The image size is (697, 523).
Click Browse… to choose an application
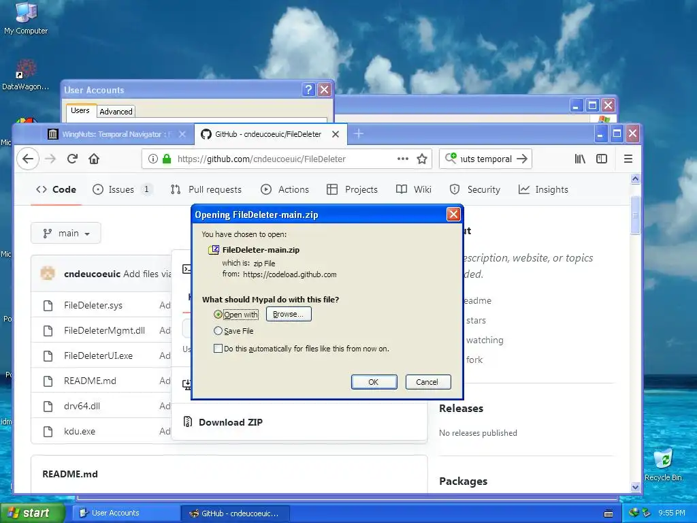[289, 314]
